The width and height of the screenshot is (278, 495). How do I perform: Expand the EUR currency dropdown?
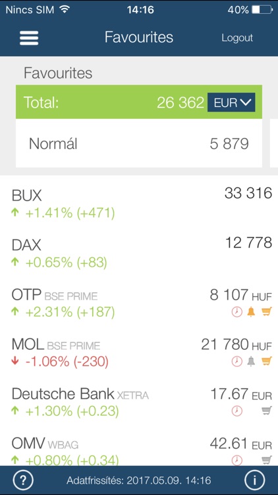coord(231,102)
